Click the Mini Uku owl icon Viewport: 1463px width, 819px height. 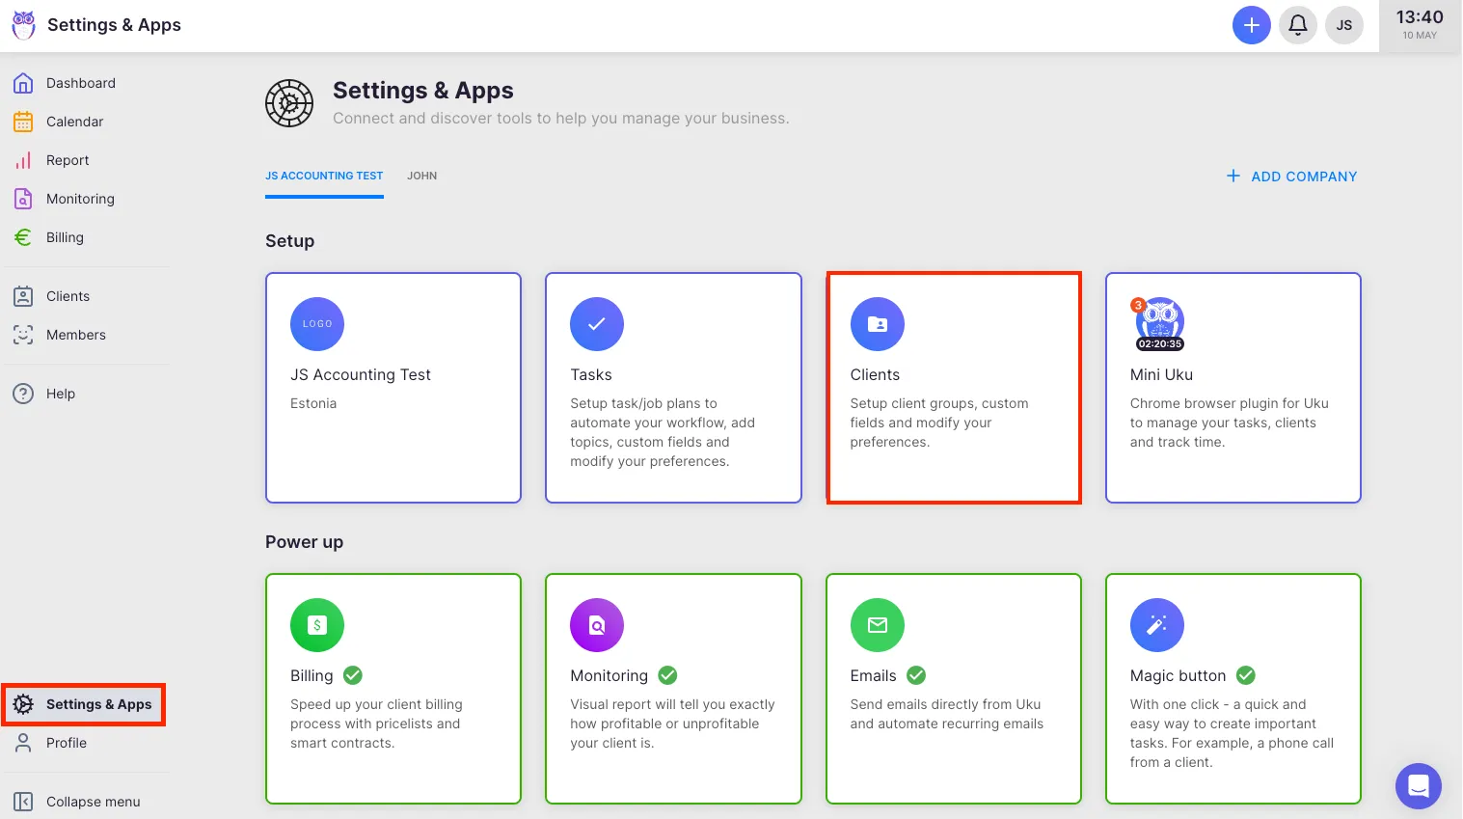[x=1158, y=323]
